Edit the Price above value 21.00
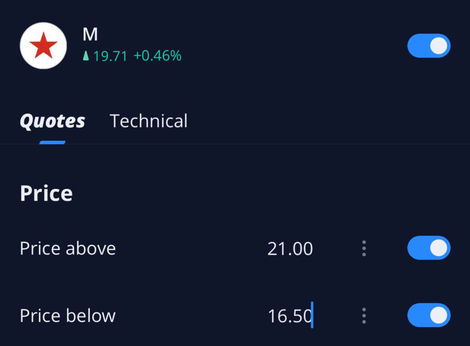This screenshot has height=346, width=470. 290,249
